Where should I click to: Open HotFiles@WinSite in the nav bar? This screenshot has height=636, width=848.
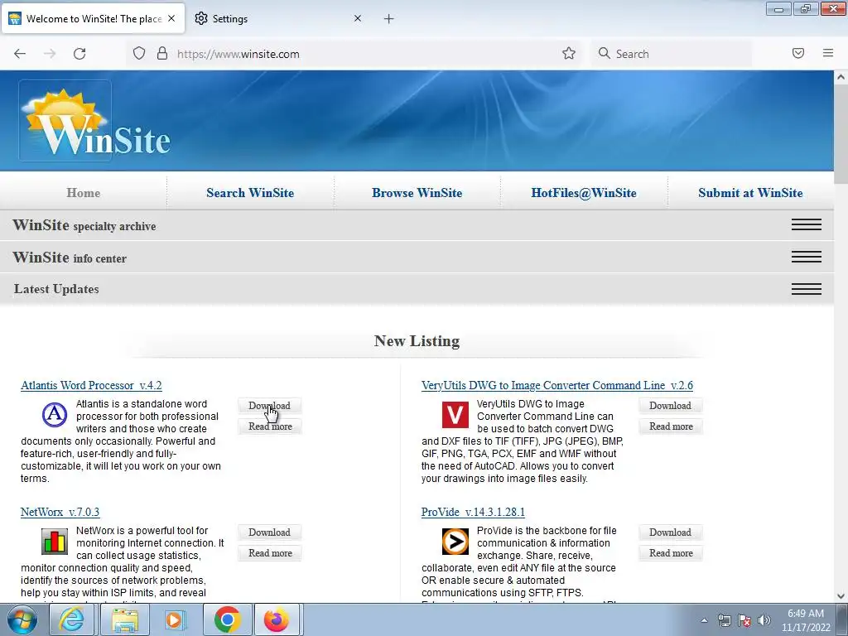[584, 192]
